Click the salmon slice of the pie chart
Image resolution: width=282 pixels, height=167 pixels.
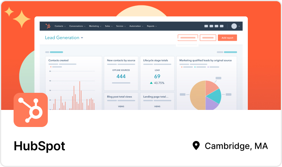coord(211,87)
